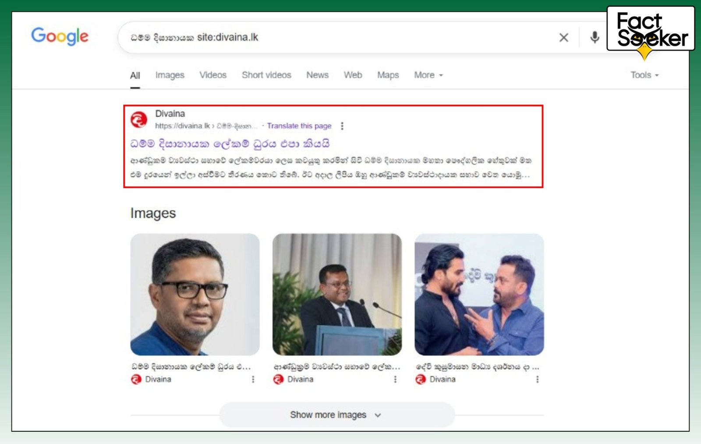Click the Divaina favicon in the top result
Image resolution: width=701 pixels, height=444 pixels.
pos(139,119)
